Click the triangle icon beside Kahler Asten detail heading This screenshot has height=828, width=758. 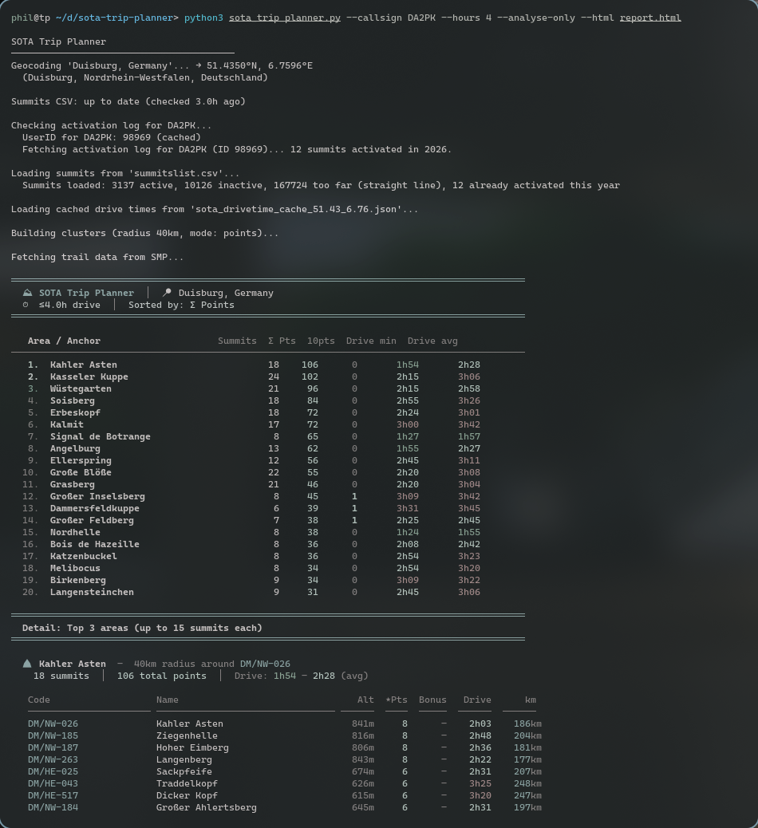tap(27, 664)
